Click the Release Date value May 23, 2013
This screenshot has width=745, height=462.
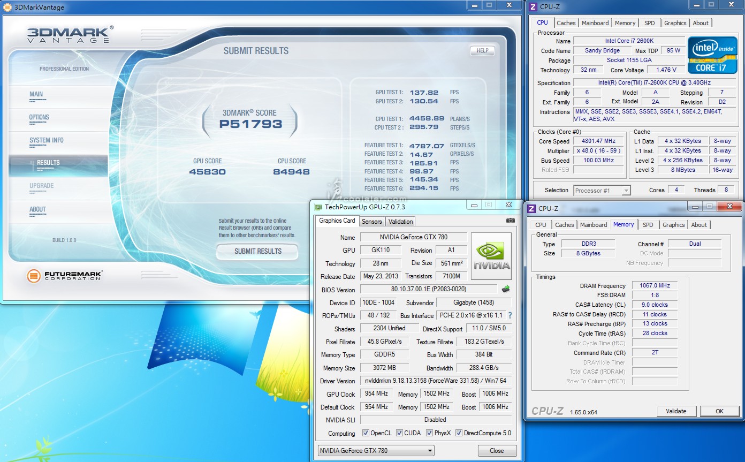(x=381, y=276)
